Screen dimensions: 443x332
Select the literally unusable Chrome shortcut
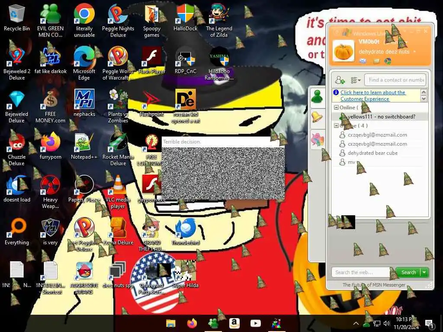pos(84,20)
